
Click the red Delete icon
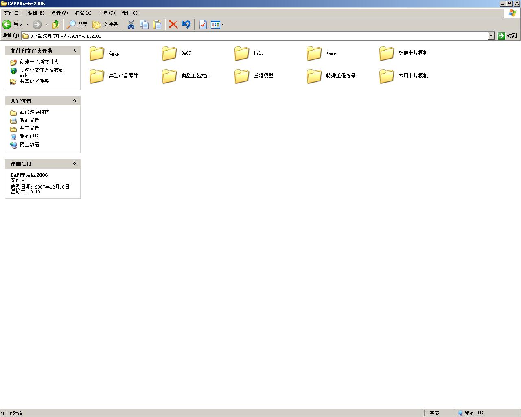(173, 24)
